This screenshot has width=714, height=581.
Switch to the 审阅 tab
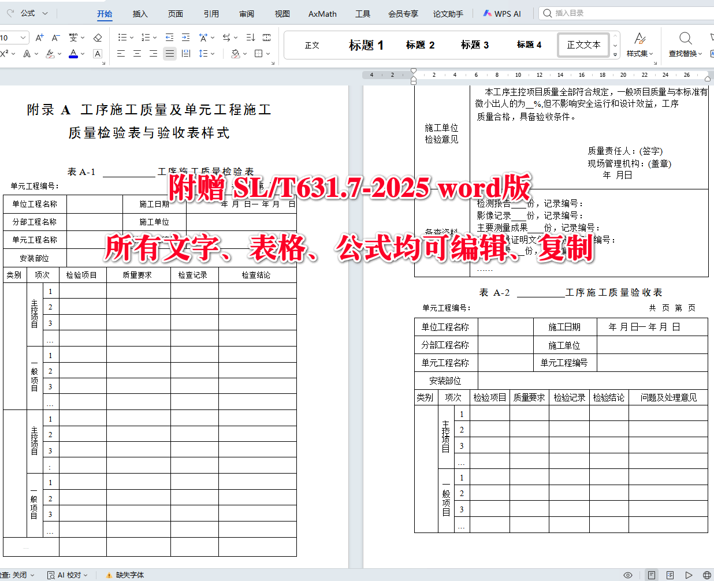[x=247, y=14]
